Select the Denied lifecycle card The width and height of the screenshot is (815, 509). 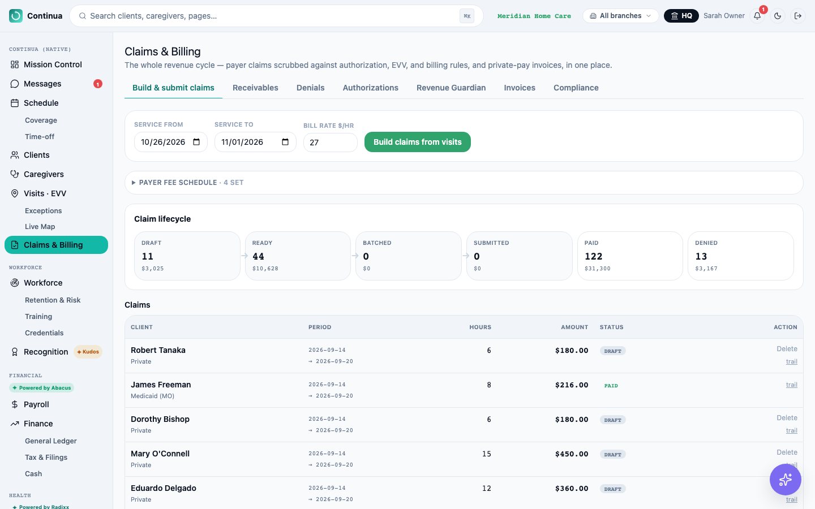click(741, 256)
